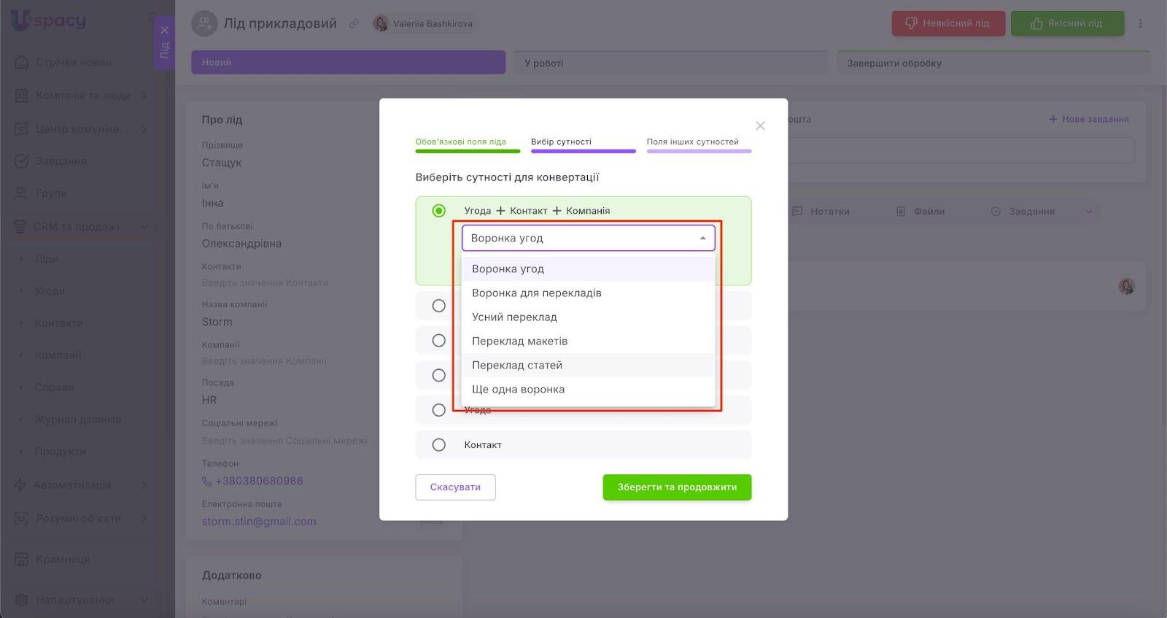Choose Переклад статей funnel option

pos(588,365)
